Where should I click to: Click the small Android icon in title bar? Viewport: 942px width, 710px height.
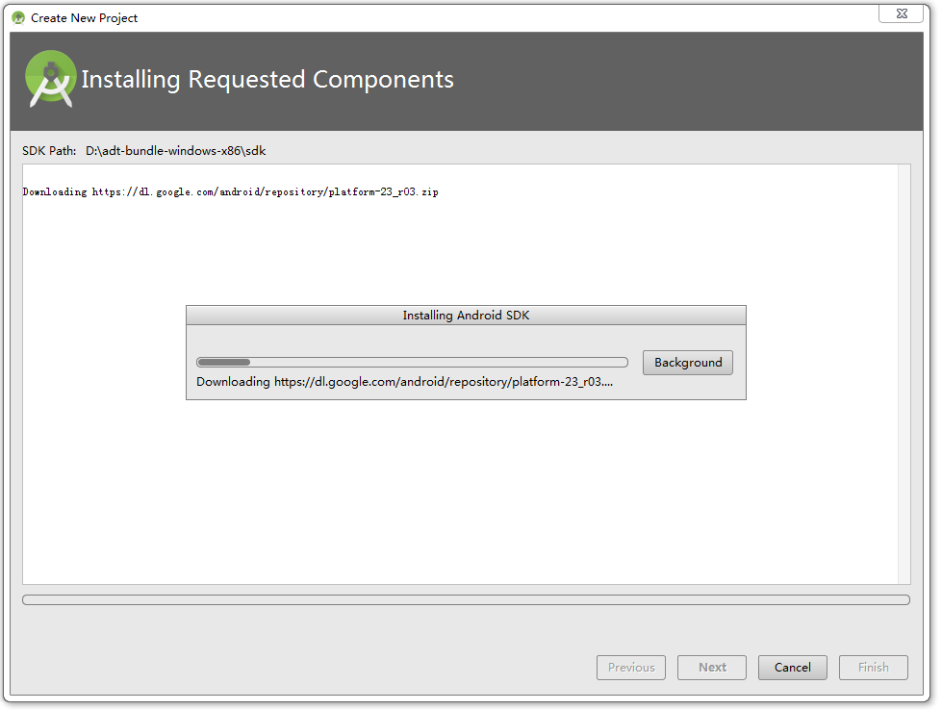[18, 18]
